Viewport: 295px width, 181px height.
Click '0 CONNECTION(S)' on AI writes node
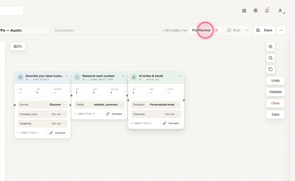point(142,123)
